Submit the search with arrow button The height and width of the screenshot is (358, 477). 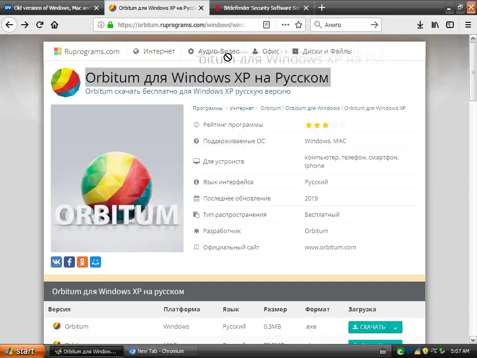(x=375, y=25)
